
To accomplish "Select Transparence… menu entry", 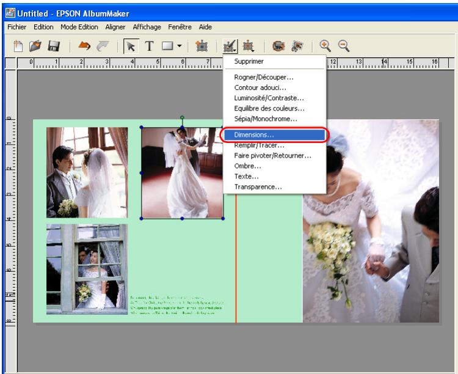I will click(275, 187).
